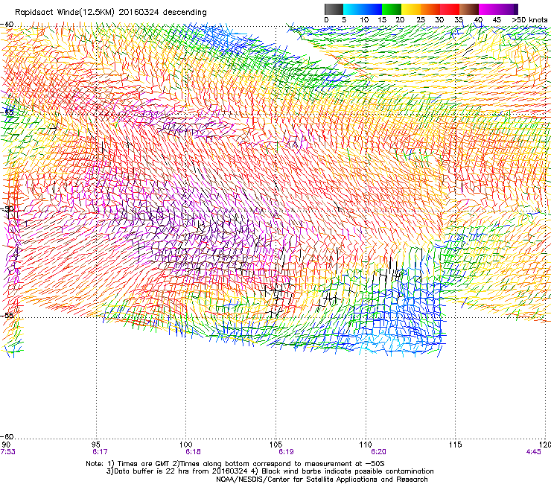
Task: Click the '-40' latitude label
Action: point(7,25)
